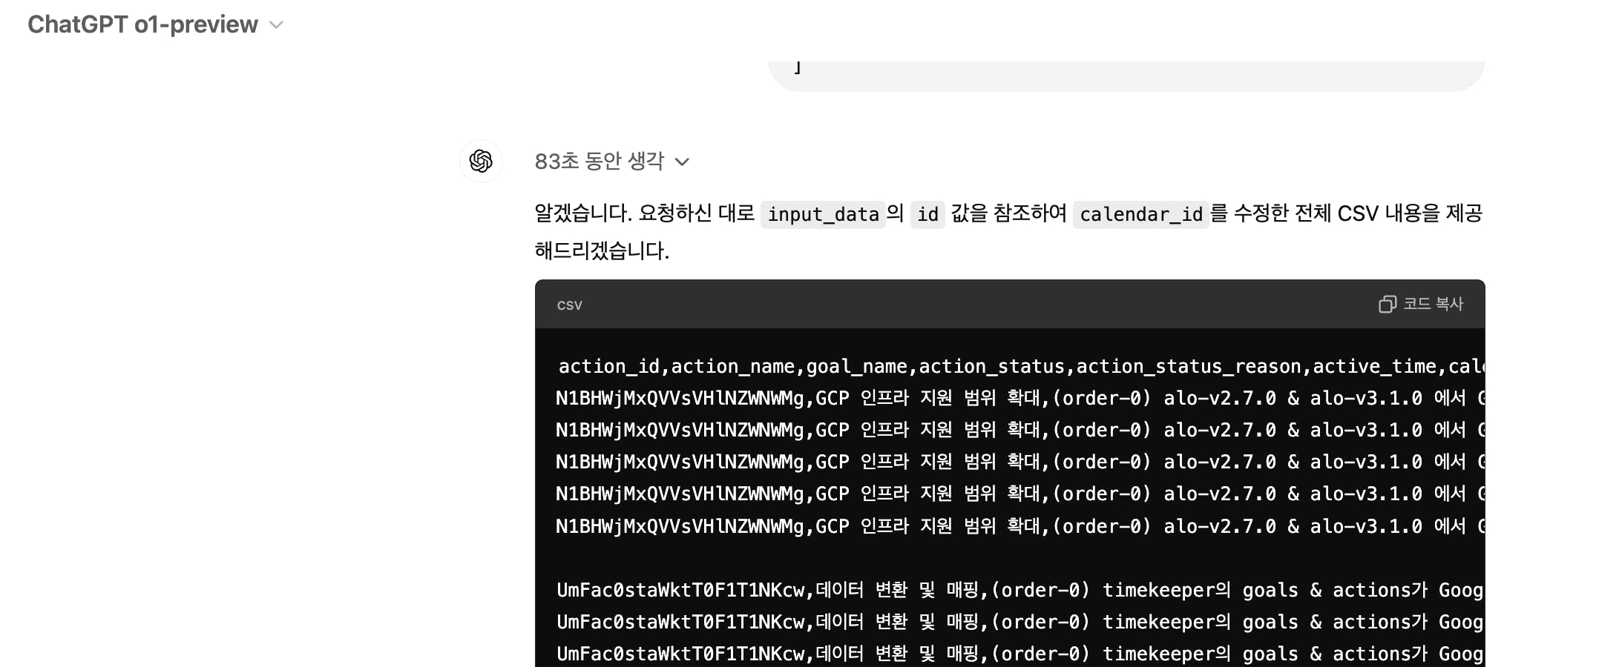The height and width of the screenshot is (667, 1622).
Task: Click the csv language label on the code block
Action: pyautogui.click(x=569, y=305)
